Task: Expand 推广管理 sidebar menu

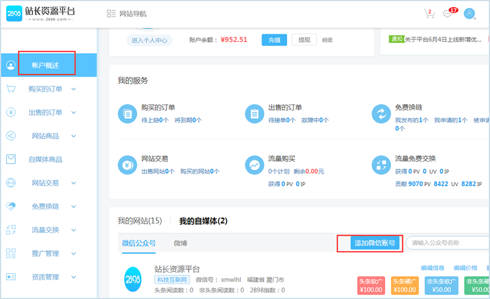Action: tap(73, 254)
